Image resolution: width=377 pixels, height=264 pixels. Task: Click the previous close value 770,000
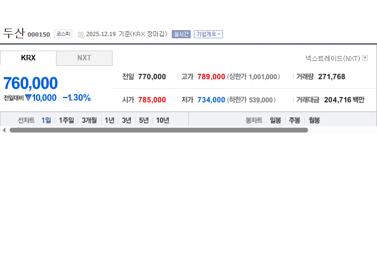point(152,77)
